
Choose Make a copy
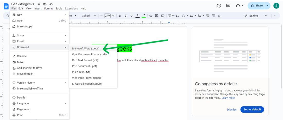pos(40,27)
